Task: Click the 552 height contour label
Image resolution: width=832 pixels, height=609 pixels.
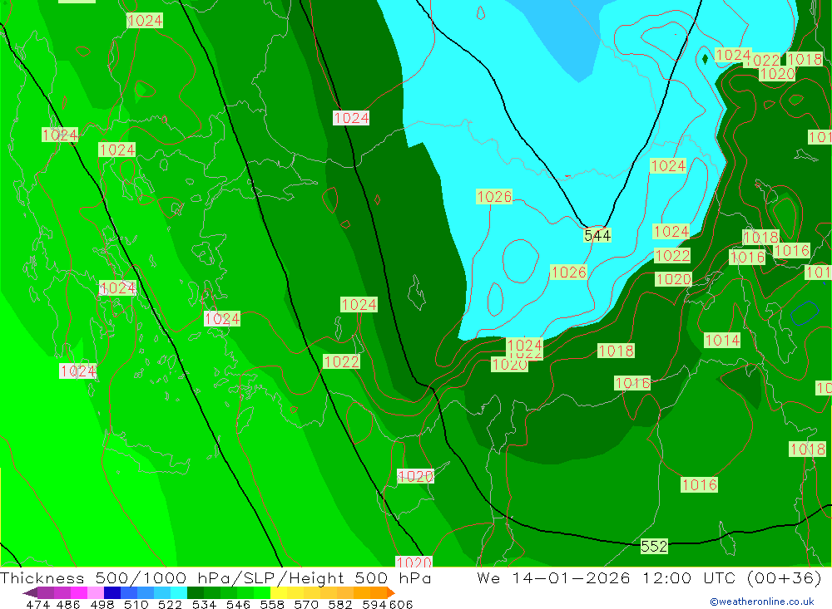Action: click(x=654, y=546)
